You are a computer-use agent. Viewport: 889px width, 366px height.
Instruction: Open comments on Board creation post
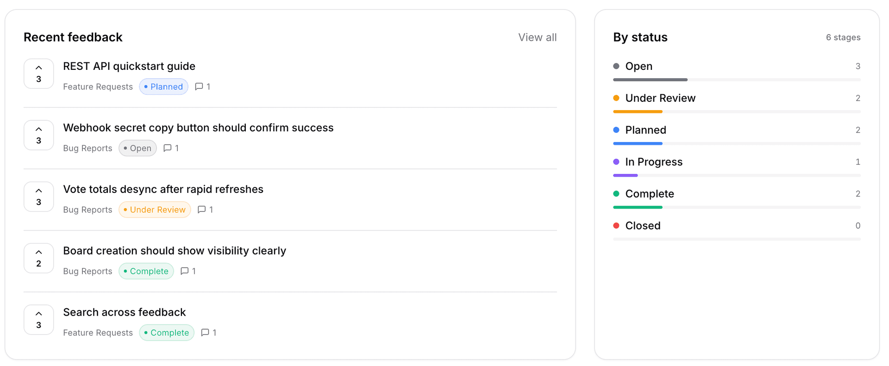tap(188, 271)
